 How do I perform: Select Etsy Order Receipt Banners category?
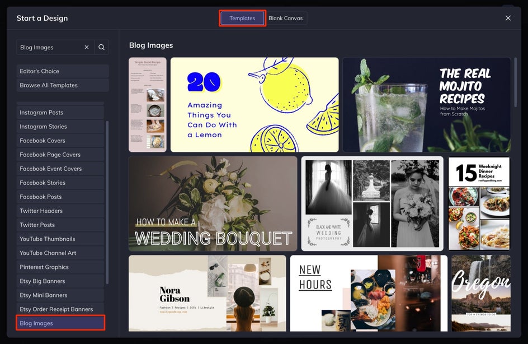[x=60, y=309]
